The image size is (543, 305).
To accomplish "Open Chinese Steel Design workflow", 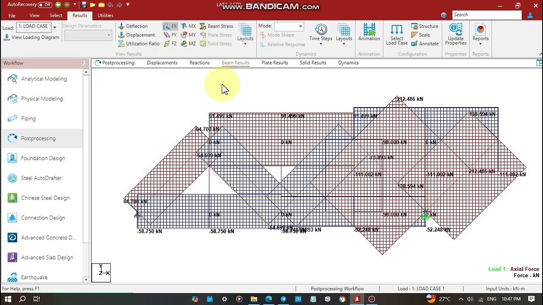I will (42, 198).
